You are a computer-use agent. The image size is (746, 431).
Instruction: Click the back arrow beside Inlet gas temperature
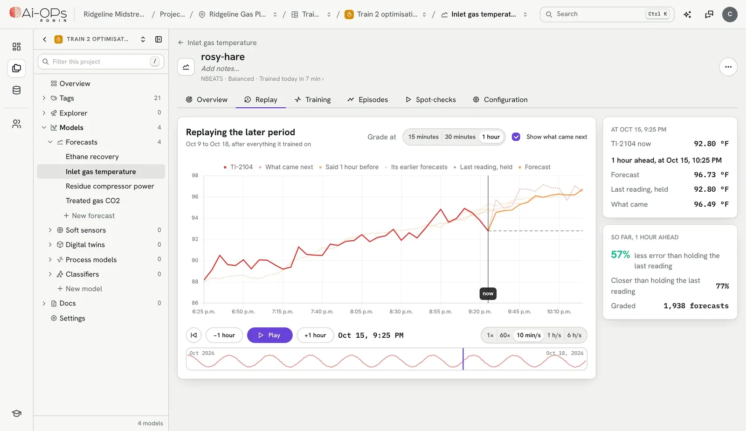180,42
